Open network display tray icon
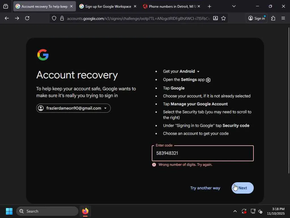The image size is (290, 218). [253, 211]
